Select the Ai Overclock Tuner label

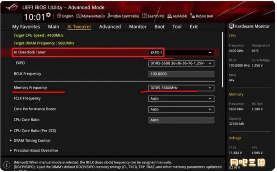pos(30,52)
